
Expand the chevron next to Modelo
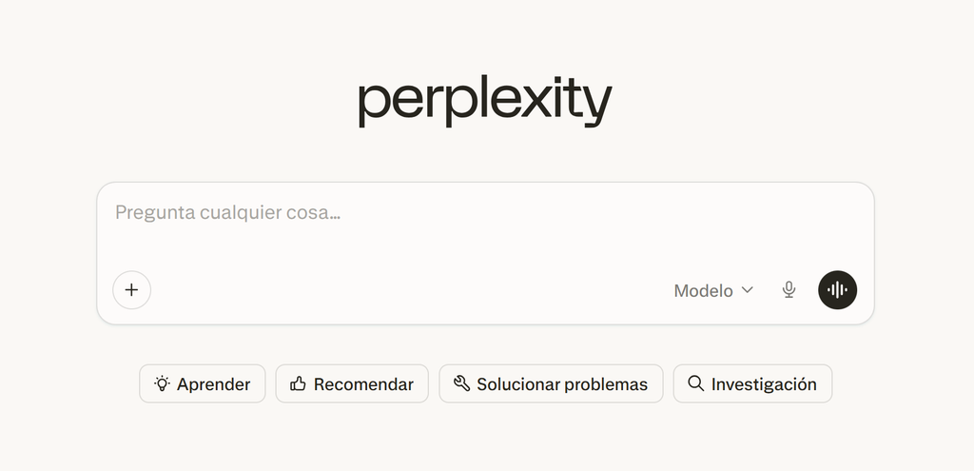pos(748,289)
